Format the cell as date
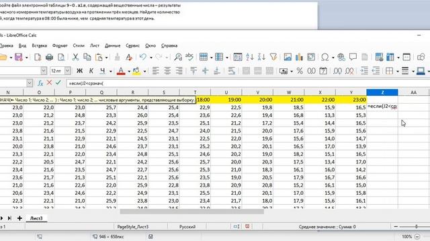The height and width of the screenshot is (241, 430). pos(323,71)
